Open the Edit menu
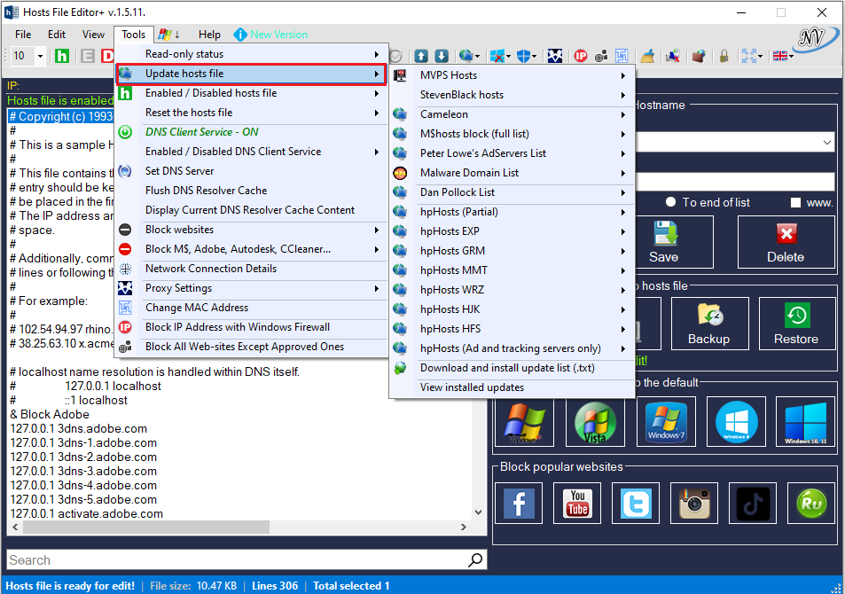 point(57,35)
